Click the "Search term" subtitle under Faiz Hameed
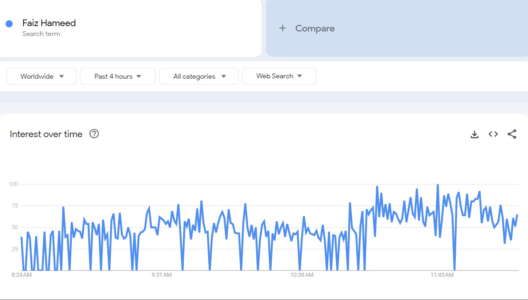This screenshot has width=528, height=300. pos(41,34)
